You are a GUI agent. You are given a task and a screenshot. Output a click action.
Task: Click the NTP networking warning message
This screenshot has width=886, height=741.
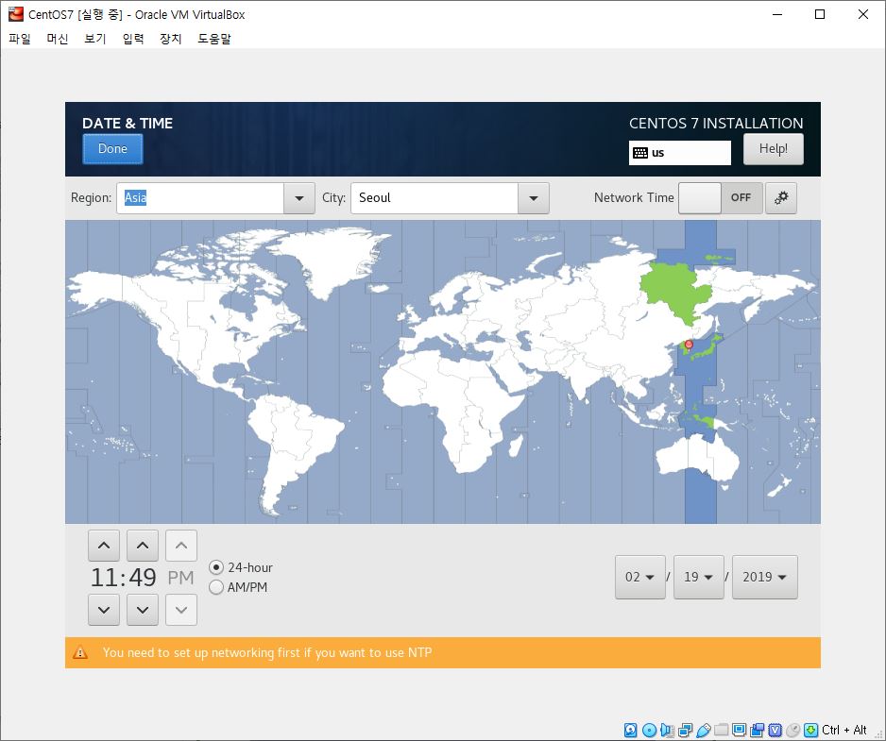tap(267, 652)
